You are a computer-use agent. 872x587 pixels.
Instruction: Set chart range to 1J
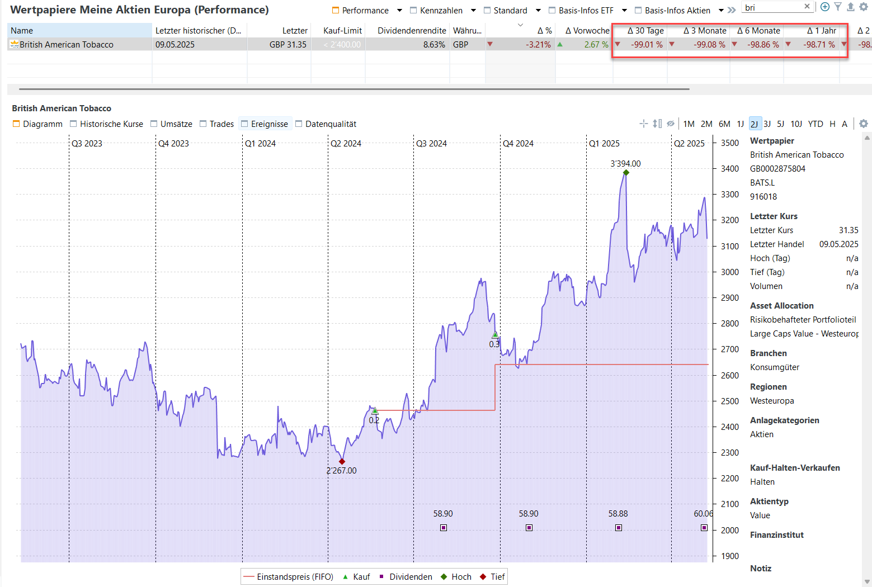coord(741,124)
